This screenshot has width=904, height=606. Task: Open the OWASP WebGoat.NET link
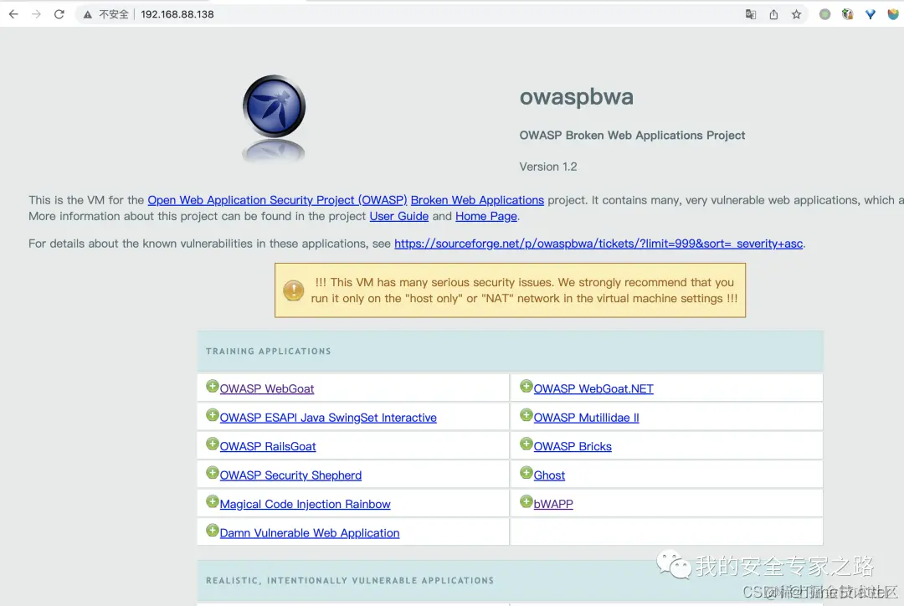click(x=593, y=389)
